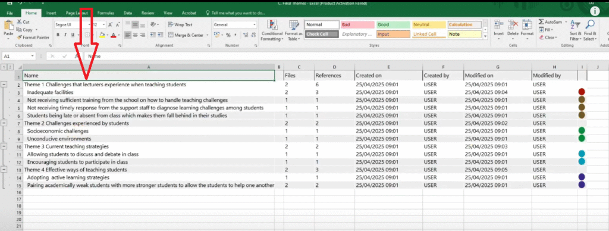Increase font size with larger A icon
609x231 pixels.
point(111,24)
